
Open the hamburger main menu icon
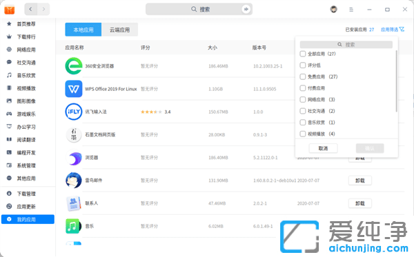click(x=351, y=10)
